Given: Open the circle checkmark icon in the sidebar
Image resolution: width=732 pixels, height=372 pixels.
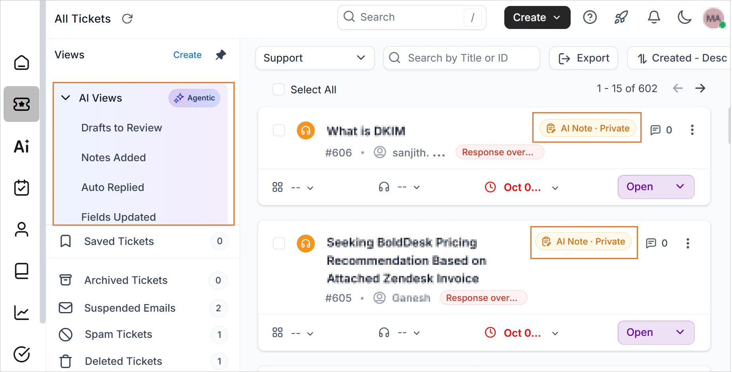Looking at the screenshot, I should (x=21, y=354).
